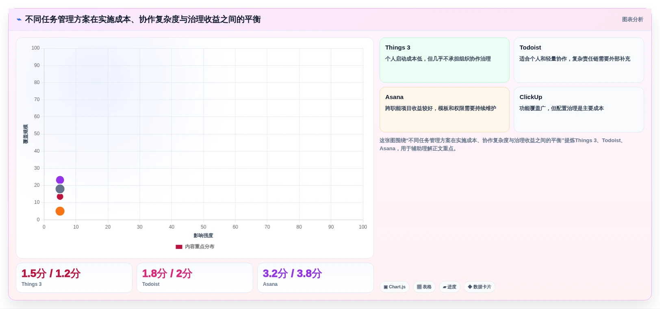
Task: Click the Chart.js tag chip
Action: pyautogui.click(x=395, y=287)
